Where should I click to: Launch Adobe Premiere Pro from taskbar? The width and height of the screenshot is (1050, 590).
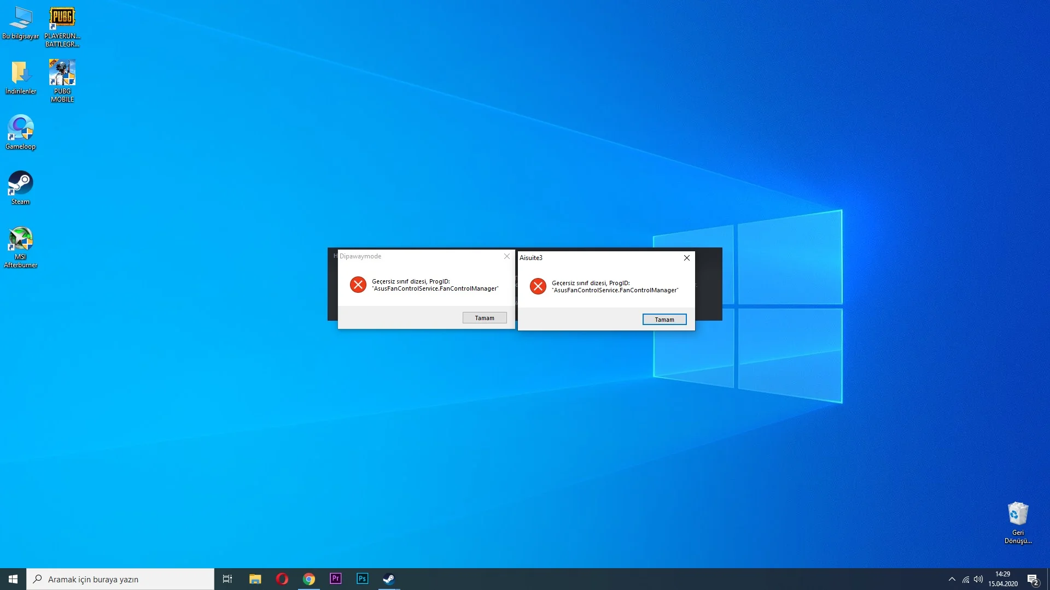pos(336,579)
